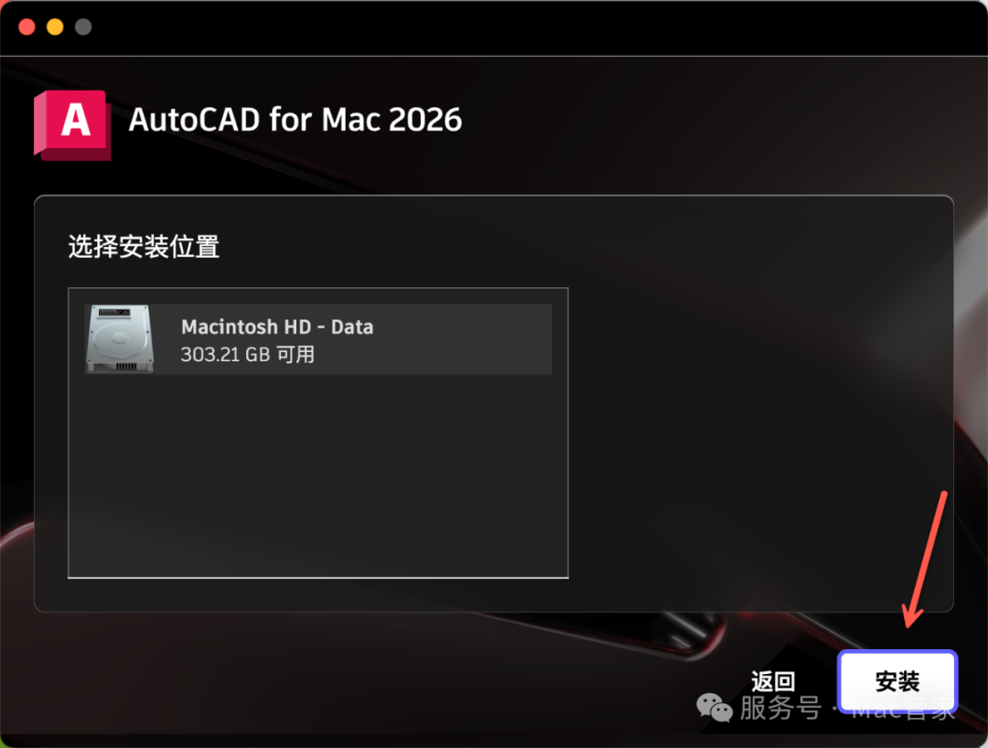Select the Macintosh HD - Data volume row
This screenshot has height=748, width=988.
(x=318, y=339)
